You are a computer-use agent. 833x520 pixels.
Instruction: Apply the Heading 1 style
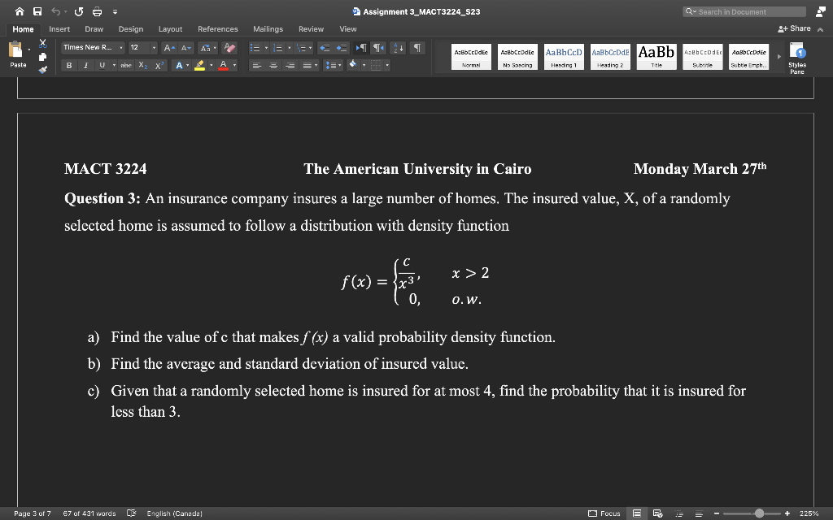tap(564, 56)
